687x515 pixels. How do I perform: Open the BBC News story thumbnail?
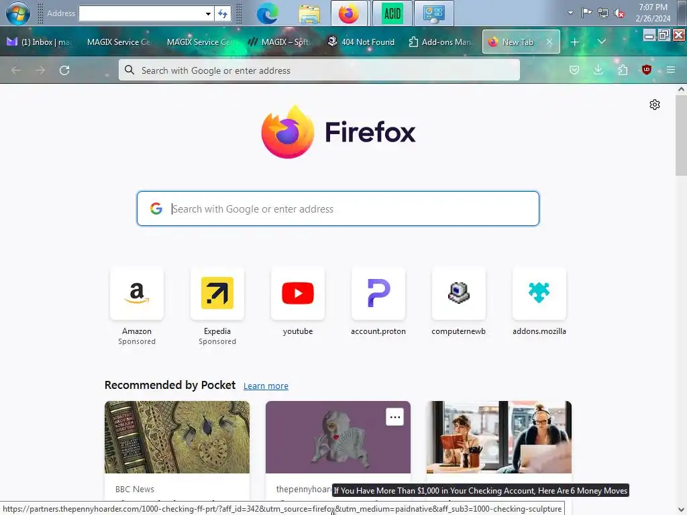(177, 437)
